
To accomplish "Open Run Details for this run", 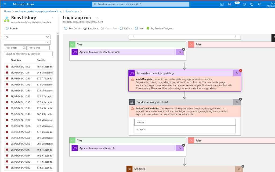I will pyautogui.click(x=73, y=28).
